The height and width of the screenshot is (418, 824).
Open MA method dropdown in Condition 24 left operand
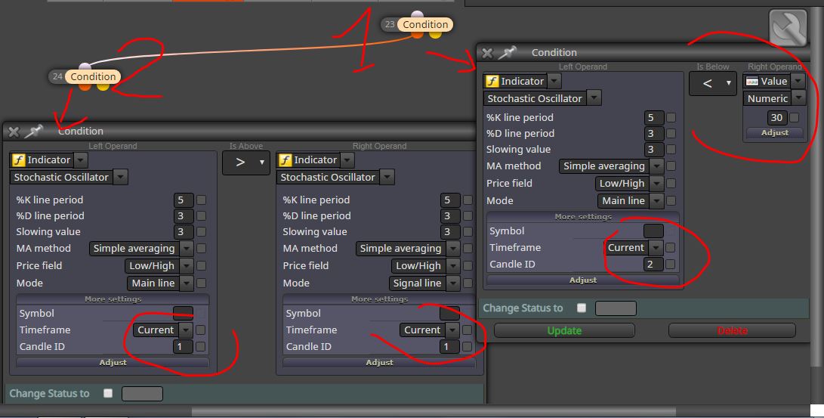187,248
